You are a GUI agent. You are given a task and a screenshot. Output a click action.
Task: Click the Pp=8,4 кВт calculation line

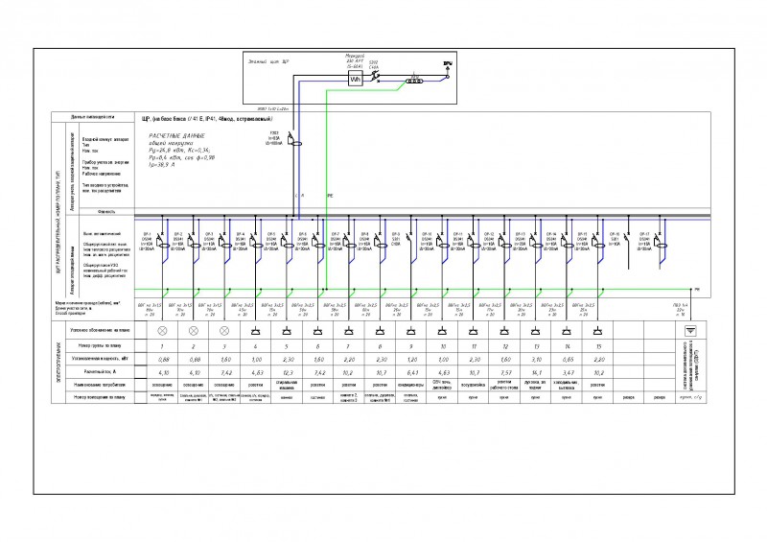coord(181,157)
